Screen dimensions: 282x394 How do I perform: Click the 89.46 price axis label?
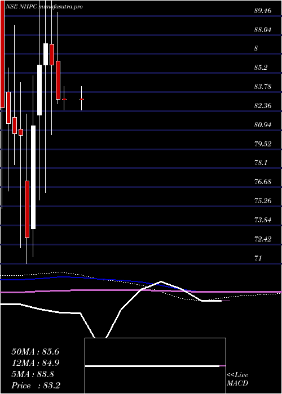point(263,11)
